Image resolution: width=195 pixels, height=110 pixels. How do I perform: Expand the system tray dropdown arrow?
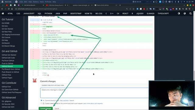184,2
